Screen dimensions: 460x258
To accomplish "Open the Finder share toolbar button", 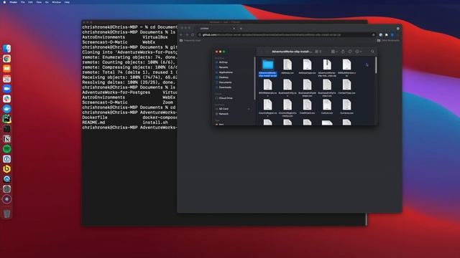I will coord(343,52).
